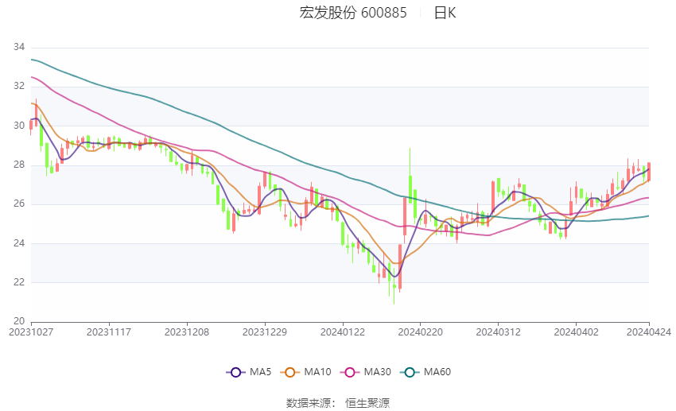The height and width of the screenshot is (411, 676).
Task: Click the 日K label in title
Action: pyautogui.click(x=445, y=13)
